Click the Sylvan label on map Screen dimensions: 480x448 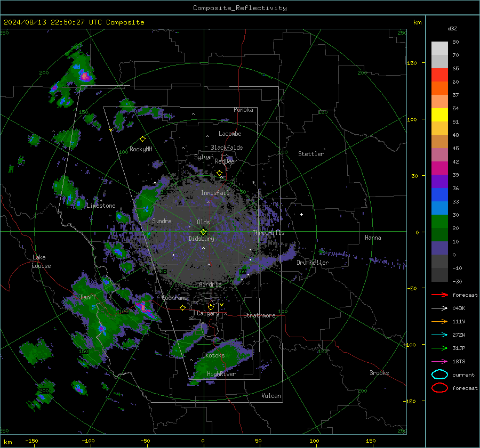pyautogui.click(x=204, y=157)
